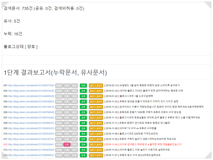Click the '블로그상태 [ 양호 ]' status text
Viewport: 213px width, 160px height.
click(x=21, y=47)
